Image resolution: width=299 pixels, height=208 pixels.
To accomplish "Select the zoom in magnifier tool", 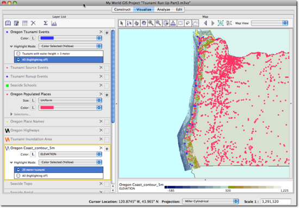I will coord(151,23).
